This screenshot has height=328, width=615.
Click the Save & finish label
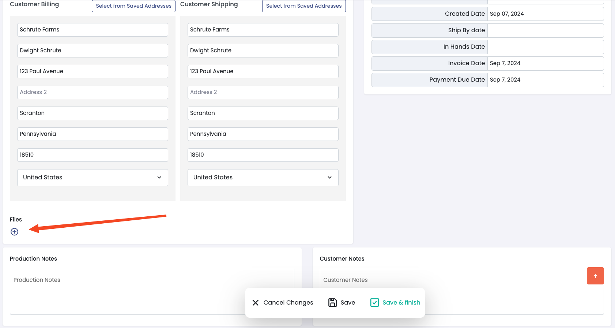coord(401,302)
